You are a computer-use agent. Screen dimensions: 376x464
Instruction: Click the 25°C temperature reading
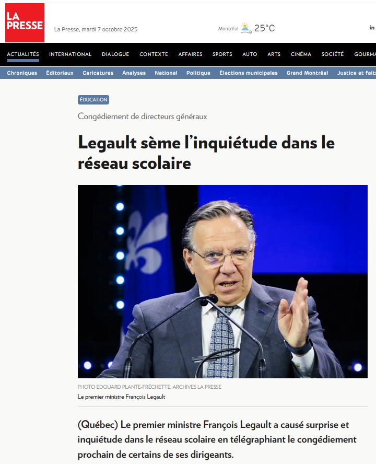(x=264, y=28)
